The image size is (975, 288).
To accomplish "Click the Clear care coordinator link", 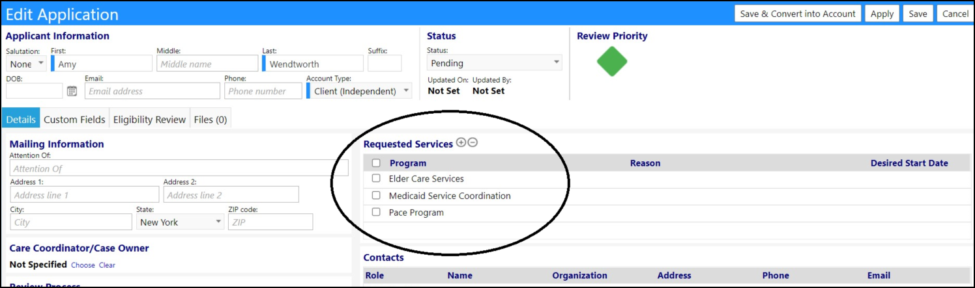I will [x=107, y=265].
